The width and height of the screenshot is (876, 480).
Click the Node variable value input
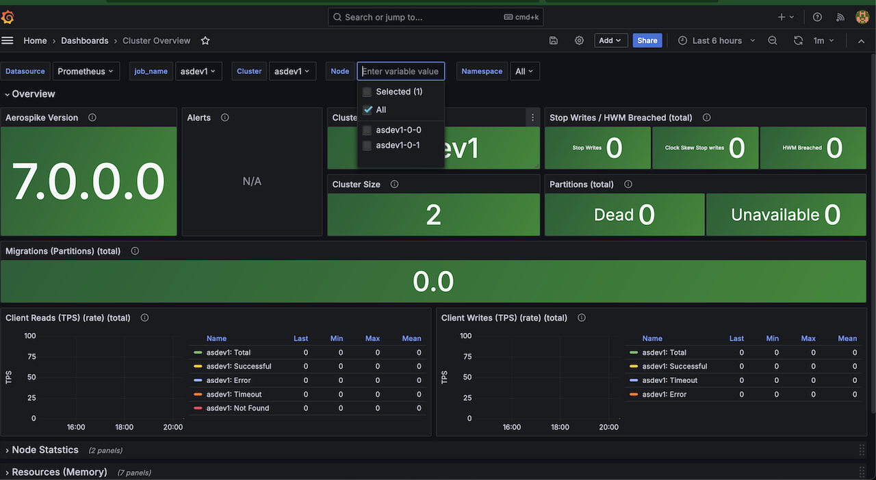(401, 71)
